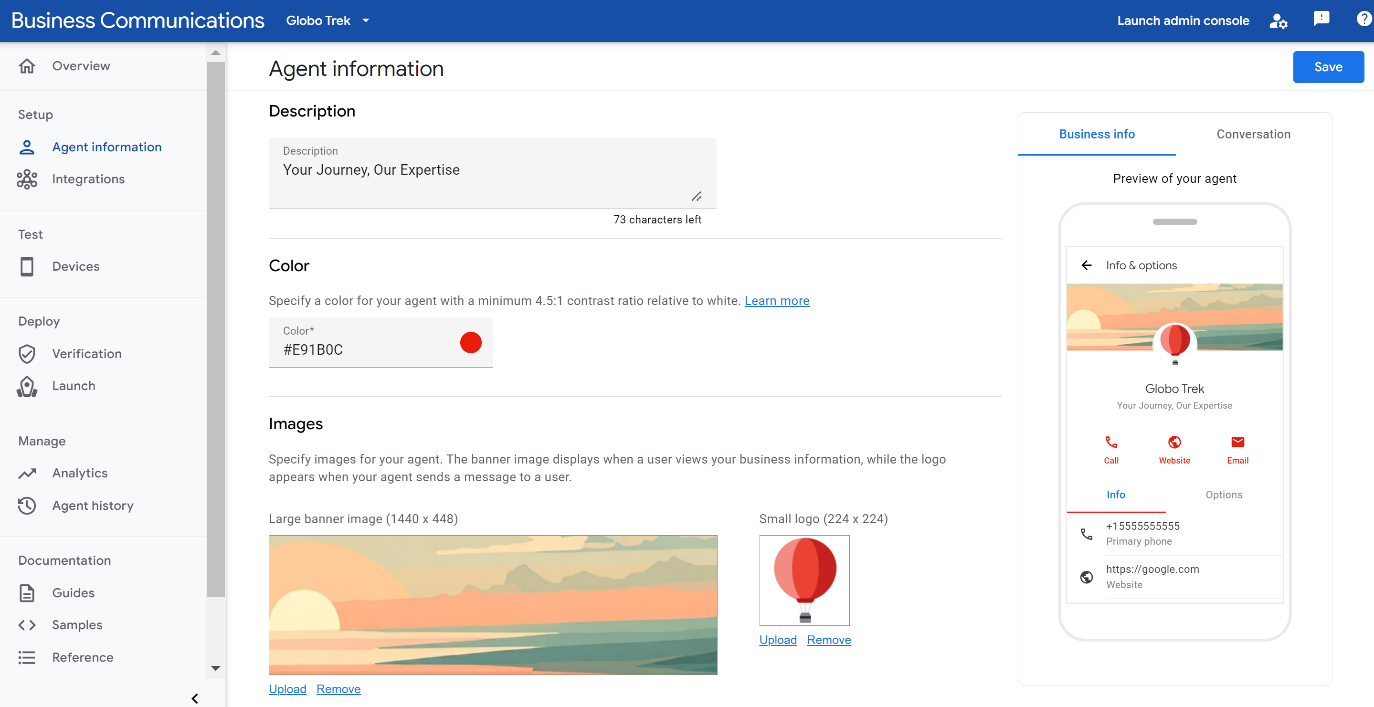Click the Learn more color link
This screenshot has width=1374, height=707.
coord(776,300)
